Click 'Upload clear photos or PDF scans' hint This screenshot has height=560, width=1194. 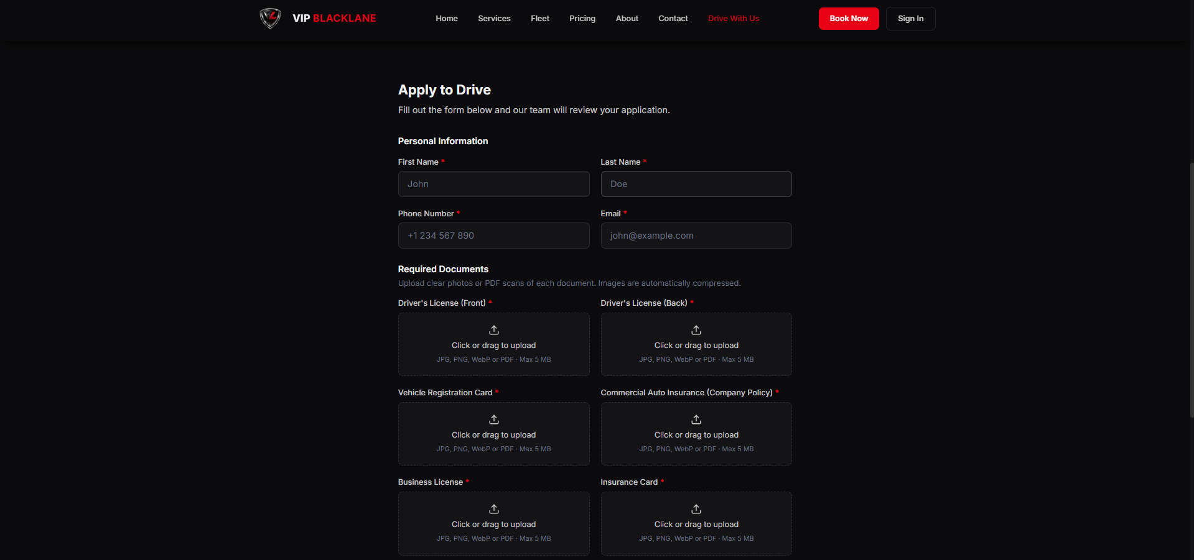(x=569, y=283)
